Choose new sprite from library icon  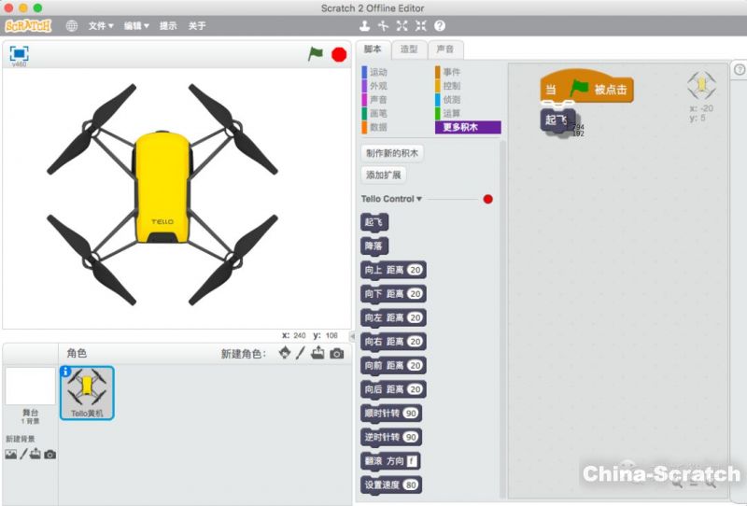(x=285, y=353)
